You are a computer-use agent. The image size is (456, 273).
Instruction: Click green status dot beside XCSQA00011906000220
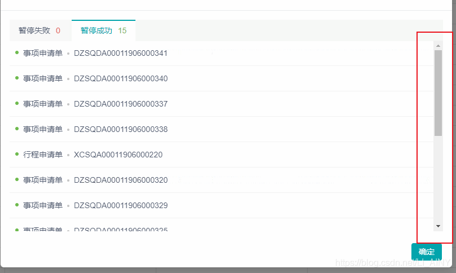pyautogui.click(x=17, y=154)
